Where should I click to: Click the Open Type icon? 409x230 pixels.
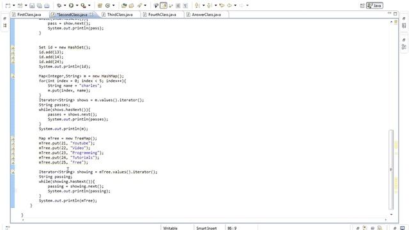click(124, 6)
